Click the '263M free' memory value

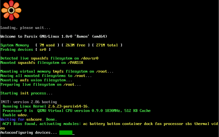pyautogui.click(x=75, y=45)
